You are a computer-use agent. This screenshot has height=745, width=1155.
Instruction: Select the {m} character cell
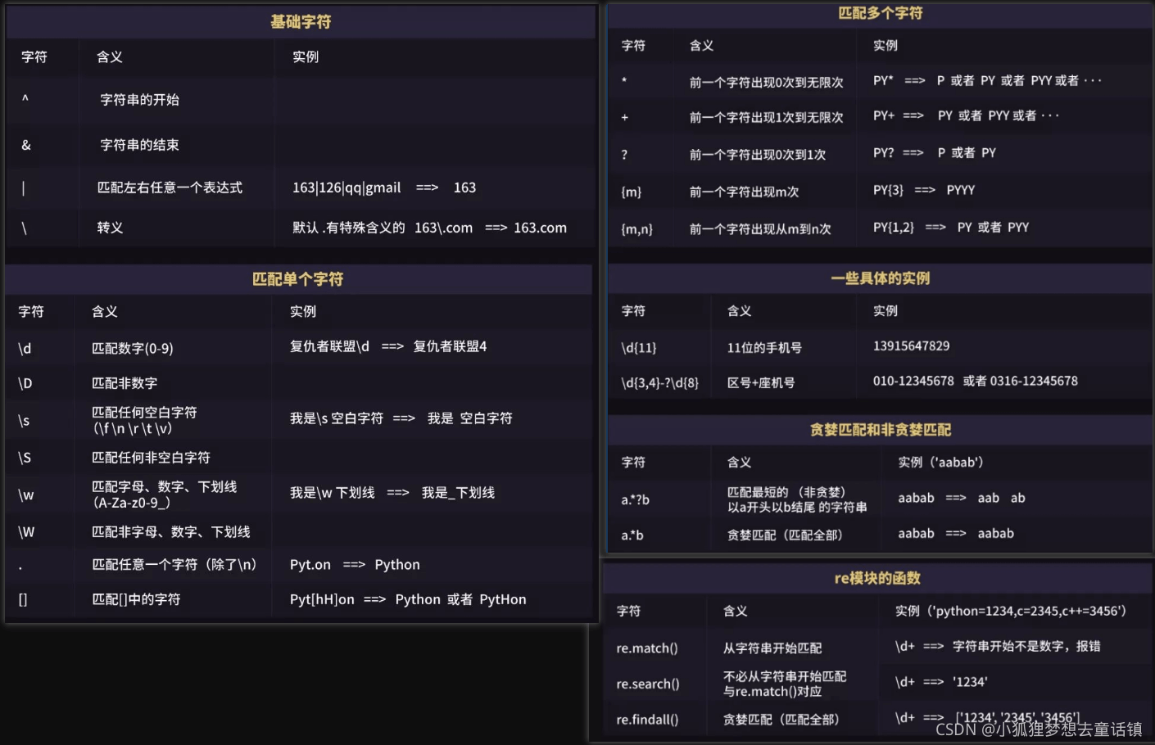pos(632,192)
